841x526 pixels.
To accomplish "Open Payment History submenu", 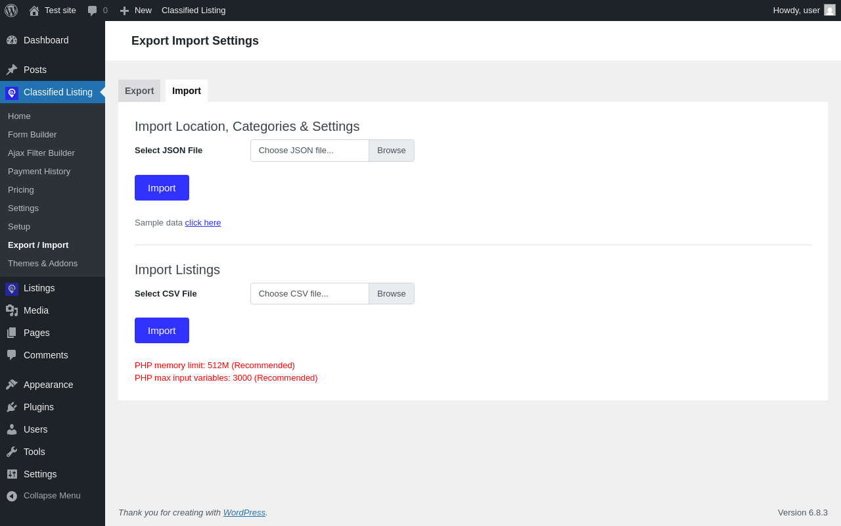I will (x=39, y=172).
